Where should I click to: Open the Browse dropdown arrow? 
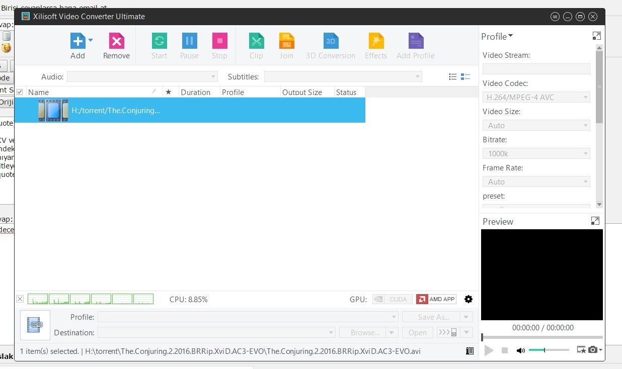(392, 332)
